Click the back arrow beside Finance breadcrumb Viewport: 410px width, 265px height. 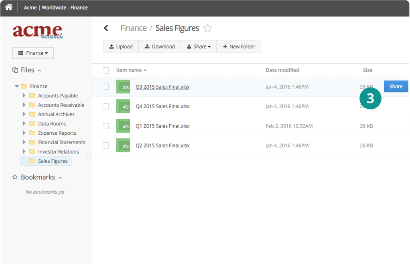click(106, 28)
